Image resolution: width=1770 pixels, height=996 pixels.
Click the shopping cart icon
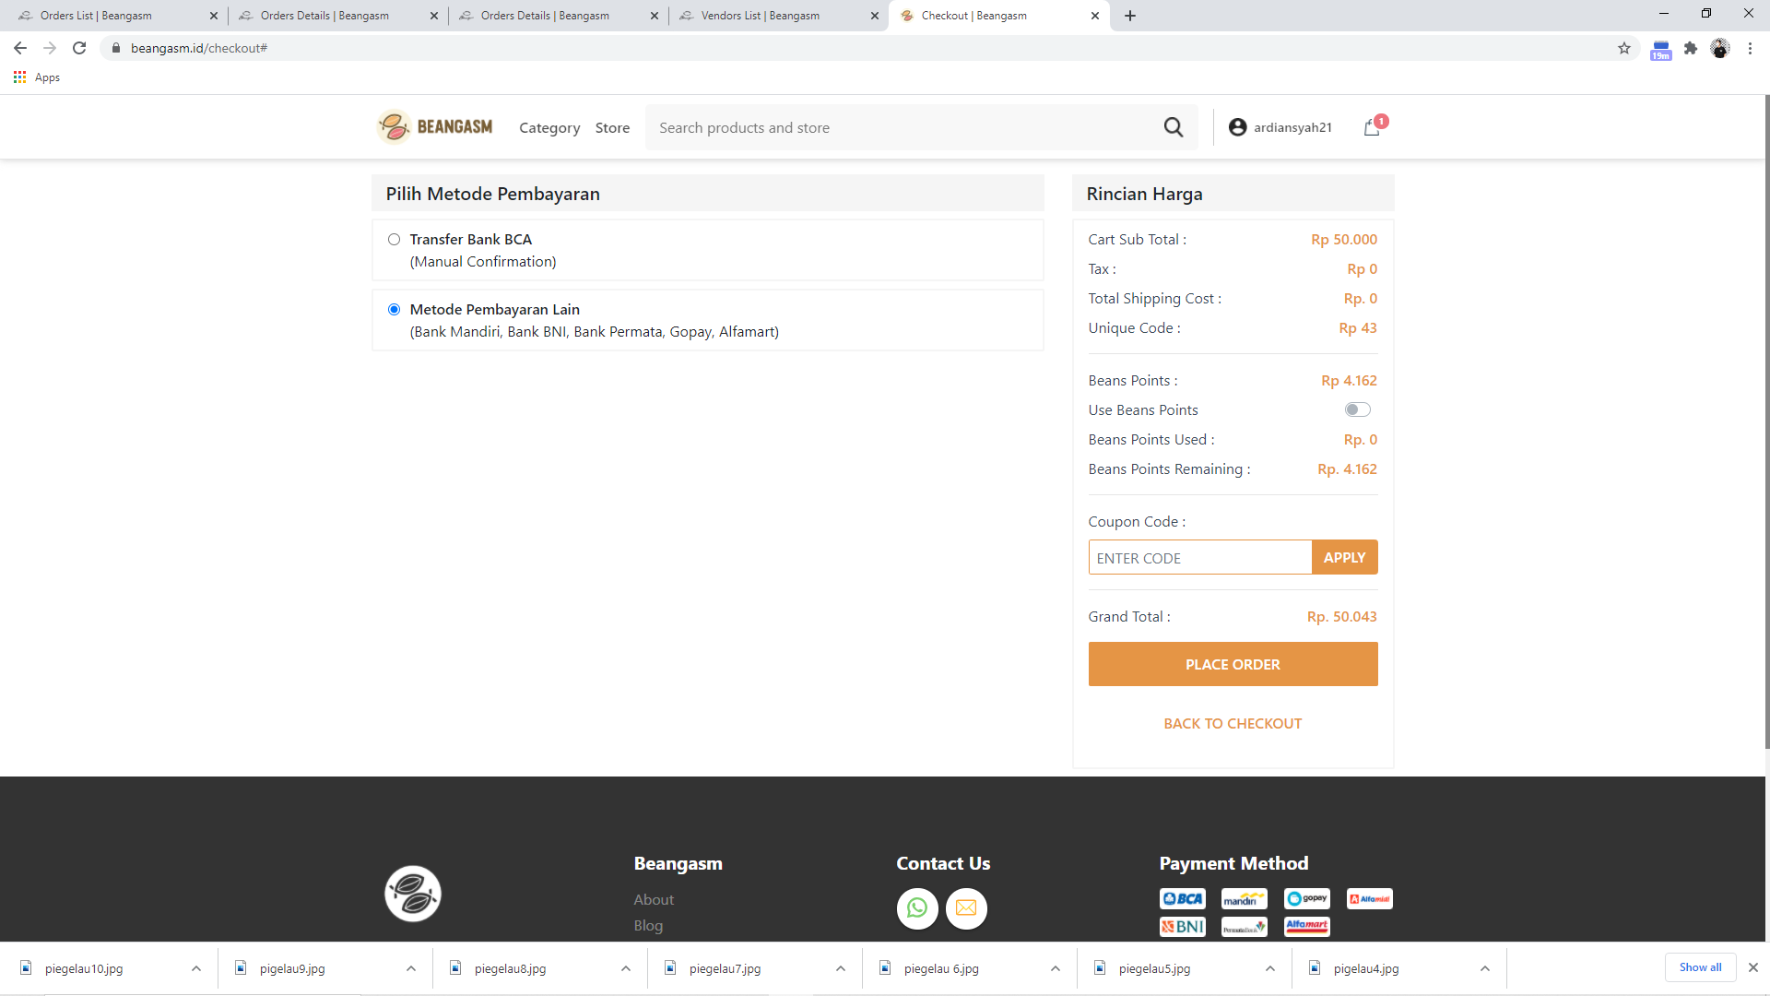coord(1371,126)
